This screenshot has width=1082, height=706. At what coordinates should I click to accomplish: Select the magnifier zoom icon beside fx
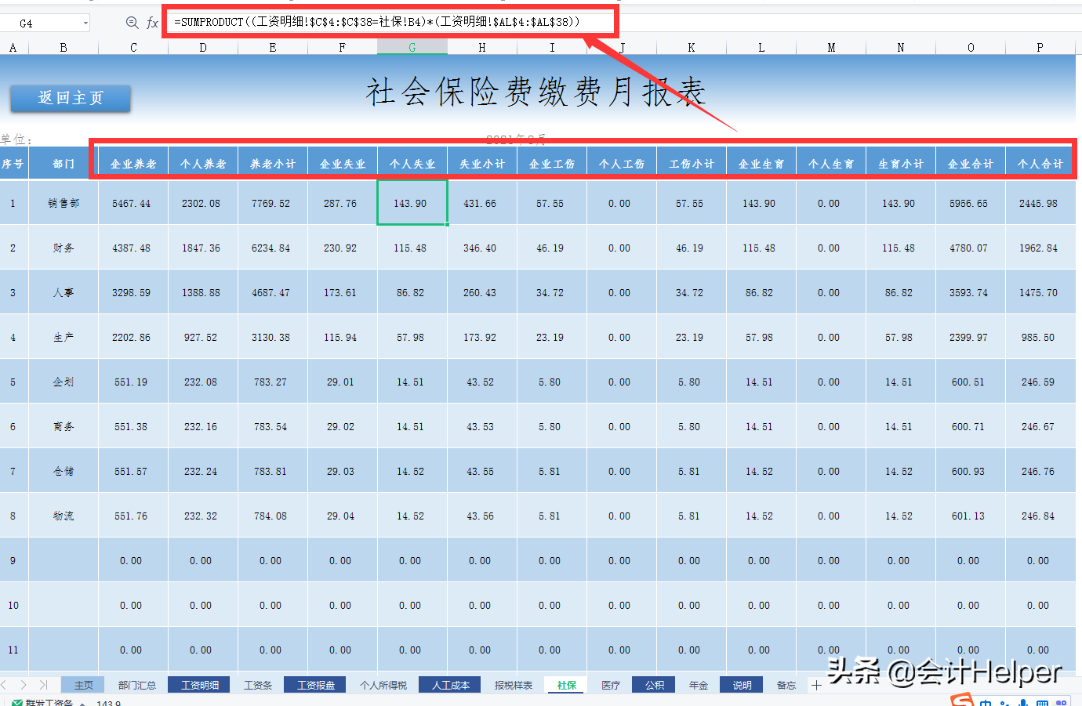pos(132,23)
